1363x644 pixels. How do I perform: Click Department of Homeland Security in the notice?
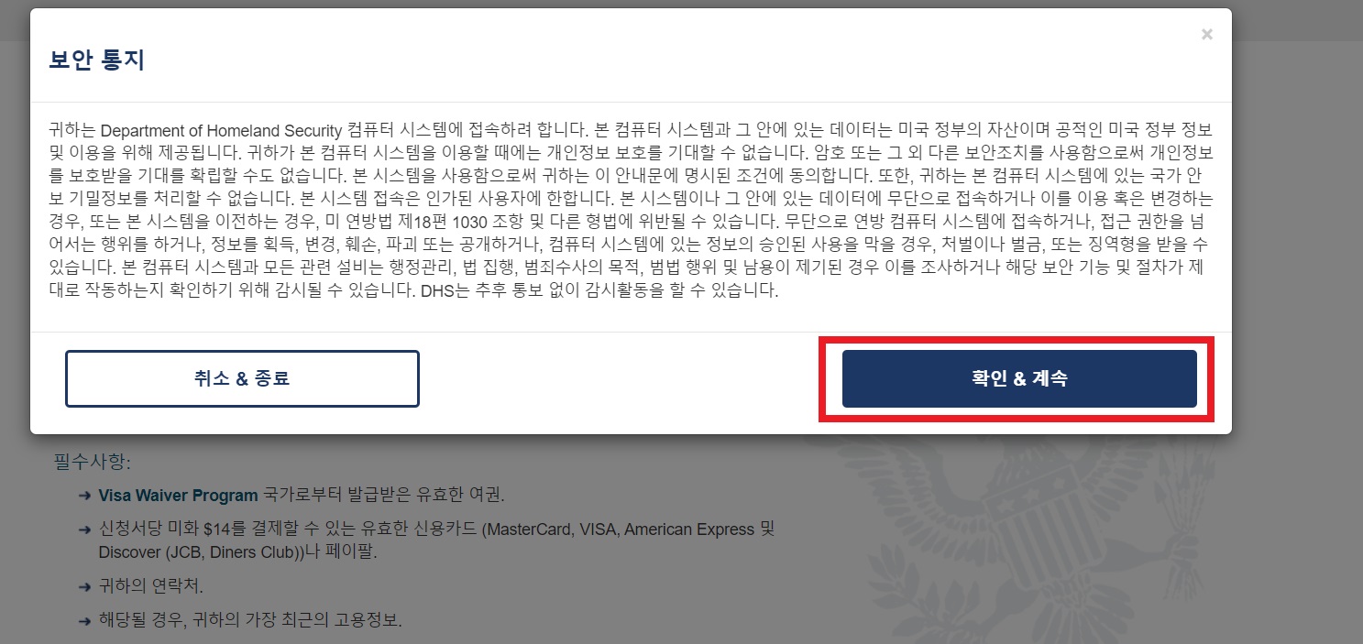[x=223, y=128]
